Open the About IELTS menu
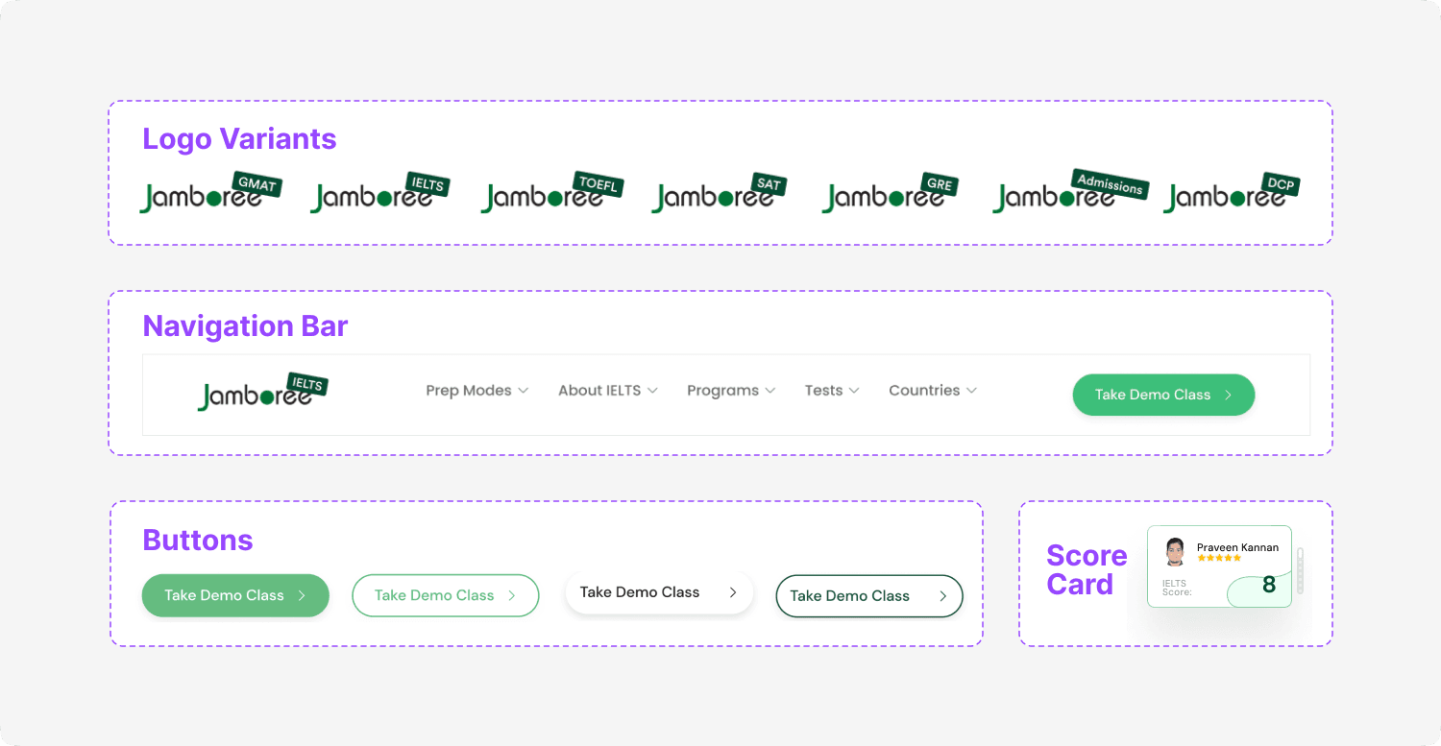1441x746 pixels. pos(608,391)
